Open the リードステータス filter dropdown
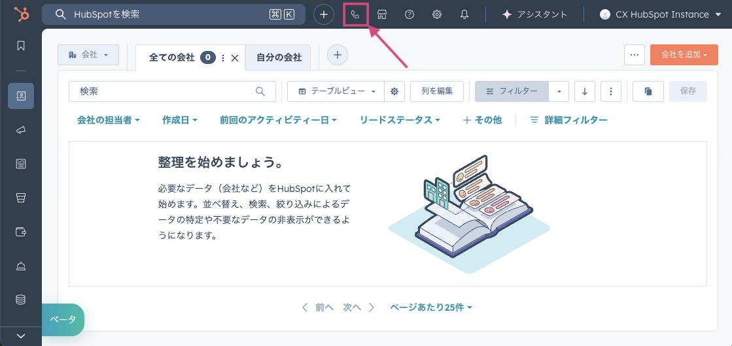Screen dimensions: 732x346 pos(400,120)
